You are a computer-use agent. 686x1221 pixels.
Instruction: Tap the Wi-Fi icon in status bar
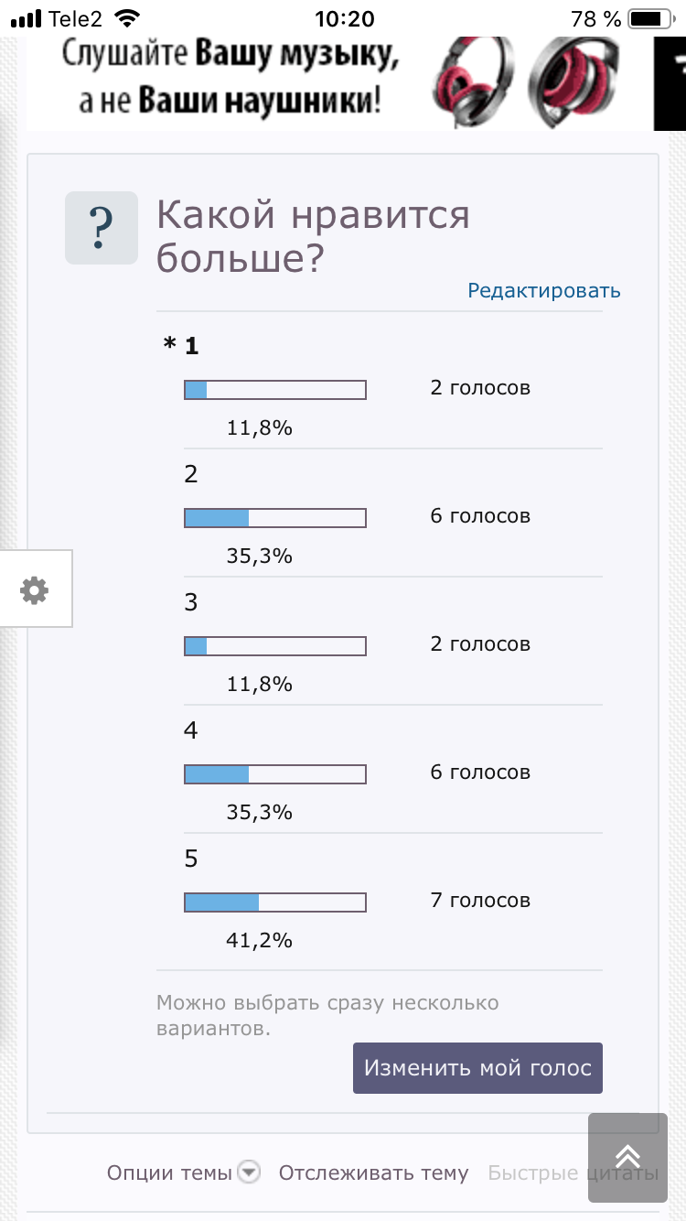(129, 18)
